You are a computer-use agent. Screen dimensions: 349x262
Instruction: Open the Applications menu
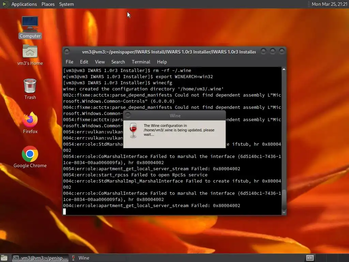pyautogui.click(x=24, y=4)
